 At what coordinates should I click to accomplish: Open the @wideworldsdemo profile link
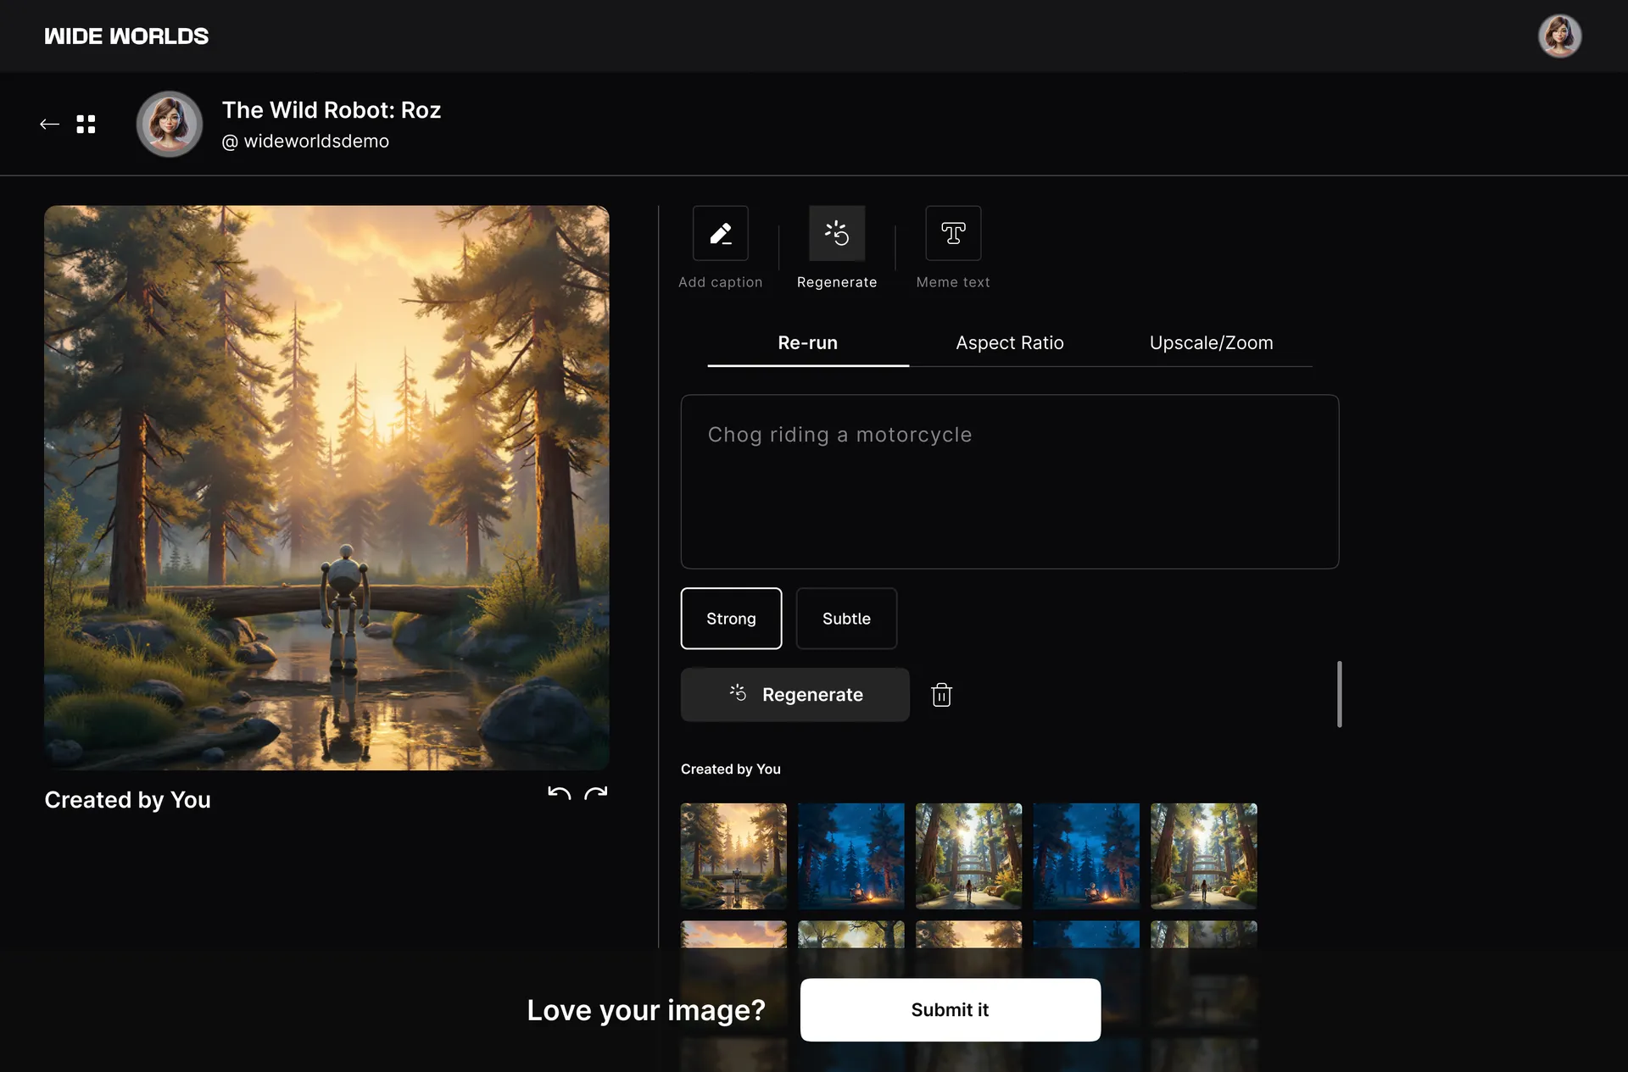[x=305, y=142]
